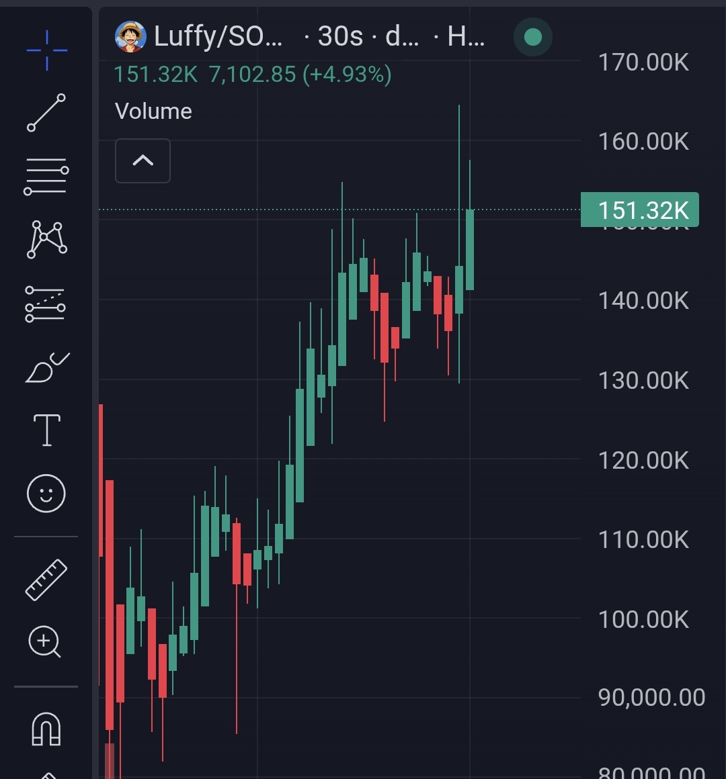Select the crosshair cursor tool

(47, 50)
